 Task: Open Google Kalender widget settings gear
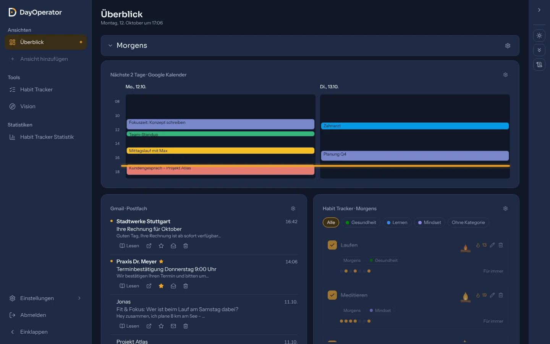point(505,75)
